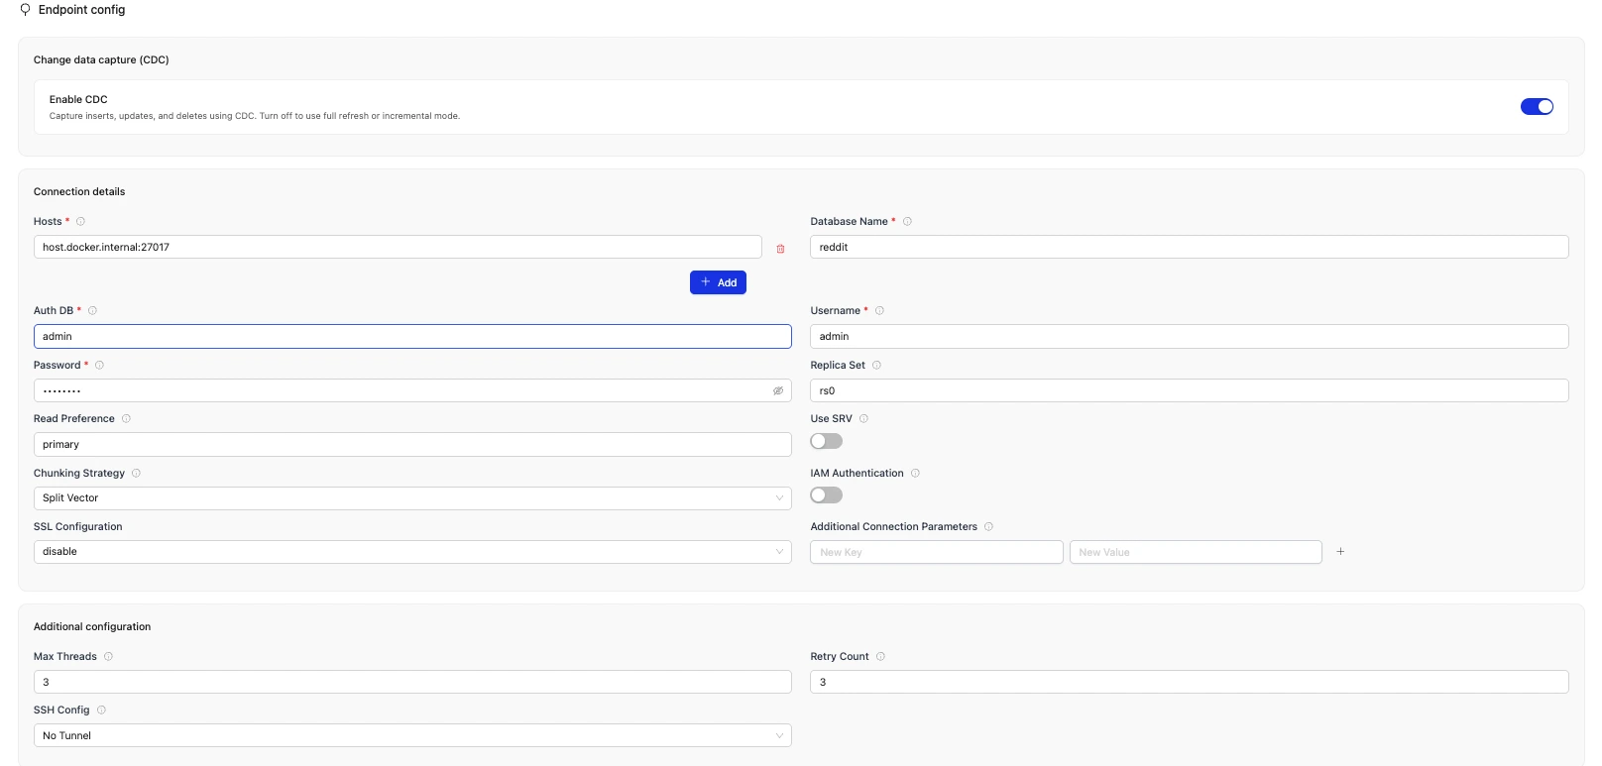
Task: Enable the Use SRV toggle
Action: point(826,441)
